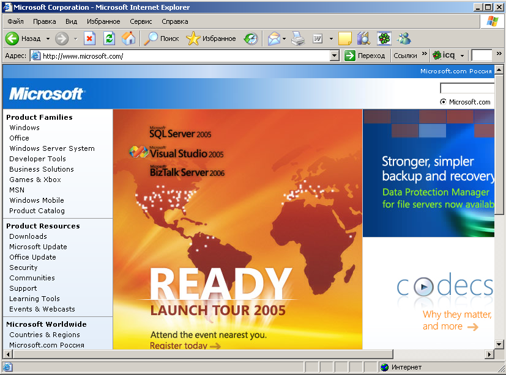
Task: Open the Forward button history dropdown
Action: click(75, 39)
